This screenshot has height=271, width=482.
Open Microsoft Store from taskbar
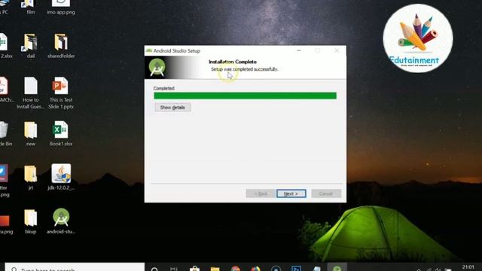[x=194, y=268]
